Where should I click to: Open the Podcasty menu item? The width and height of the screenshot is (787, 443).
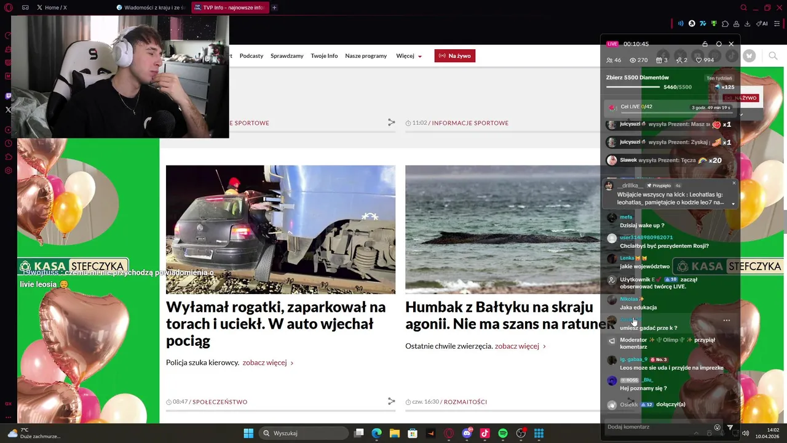251,56
